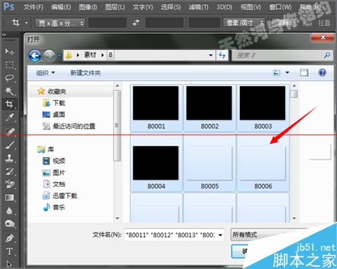
Task: Open 图像(I) menu
Action: click(88, 7)
